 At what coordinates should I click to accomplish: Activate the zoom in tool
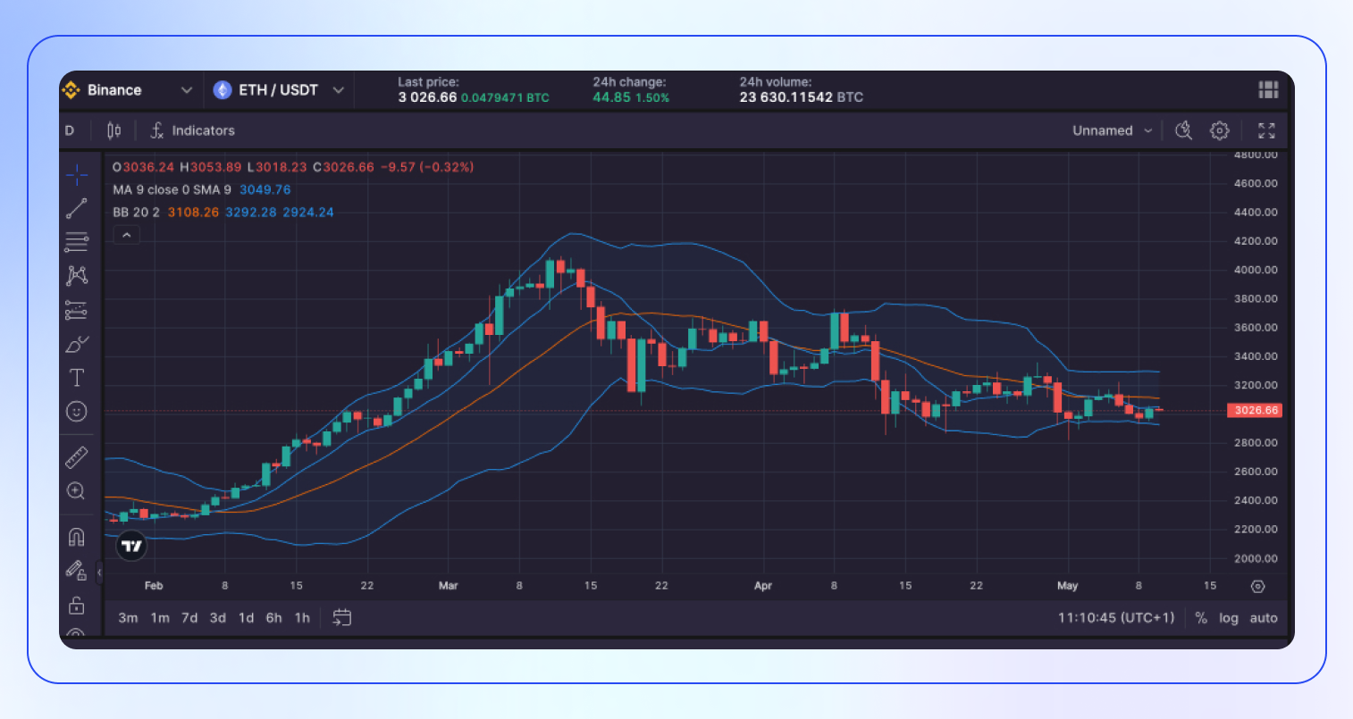click(77, 491)
